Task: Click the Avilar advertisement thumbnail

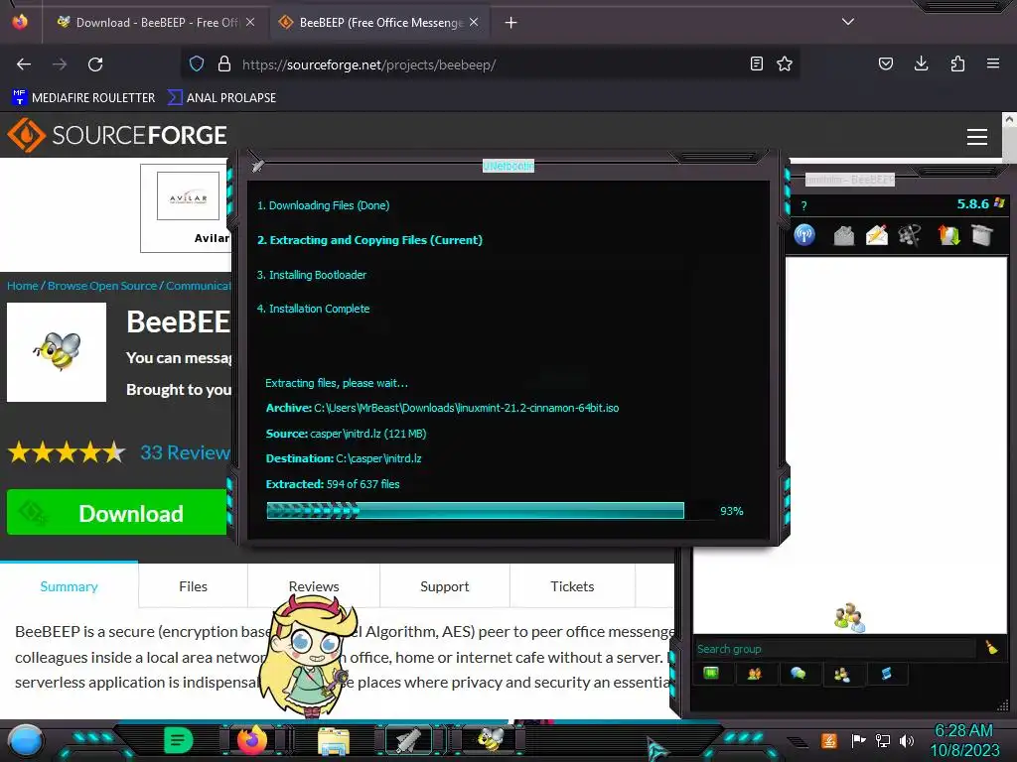Action: pos(188,196)
